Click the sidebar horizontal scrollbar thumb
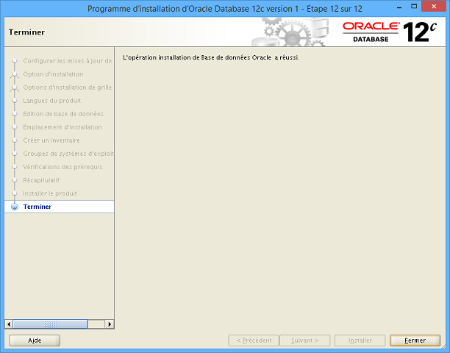The height and width of the screenshot is (353, 450). point(50,324)
